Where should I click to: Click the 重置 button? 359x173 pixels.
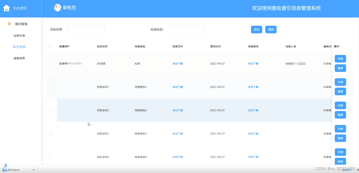point(271,30)
